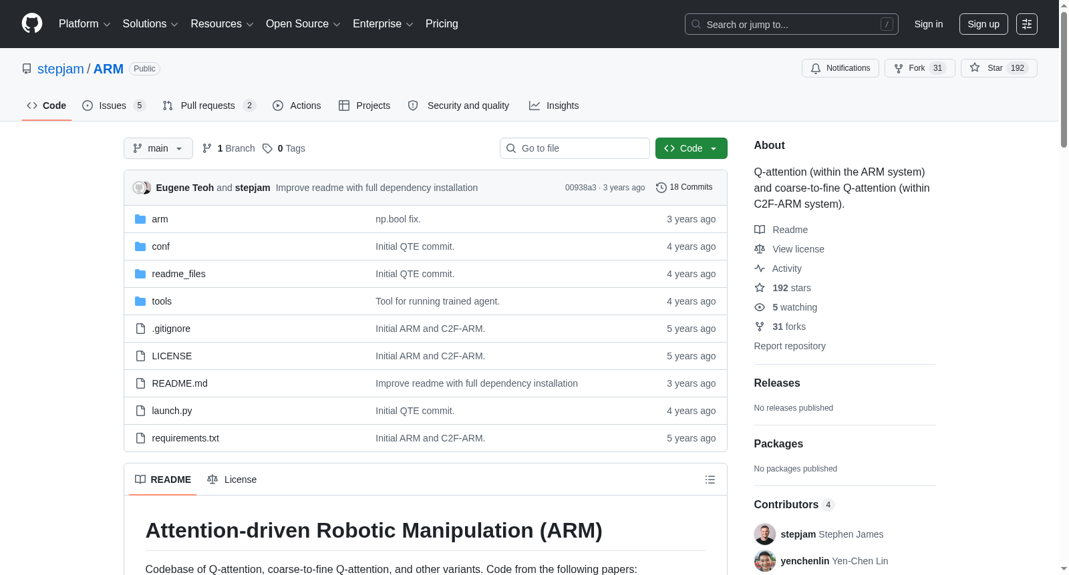Viewport: 1069px width, 575px height.
Task: Switch to the License tab
Action: 232,480
